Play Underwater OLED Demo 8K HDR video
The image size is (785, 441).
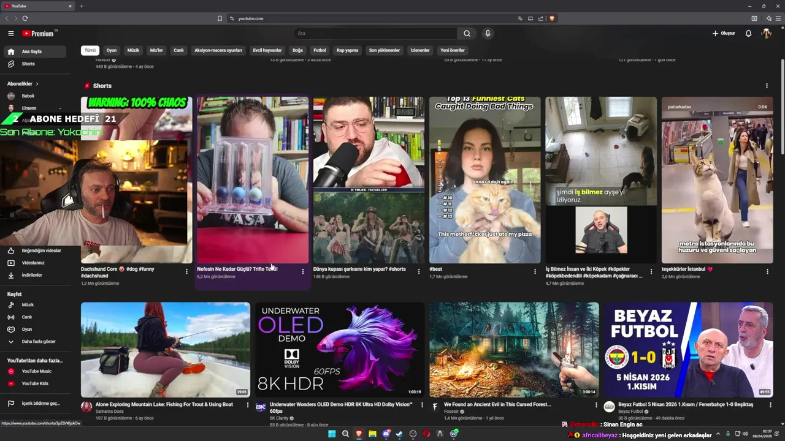point(340,350)
